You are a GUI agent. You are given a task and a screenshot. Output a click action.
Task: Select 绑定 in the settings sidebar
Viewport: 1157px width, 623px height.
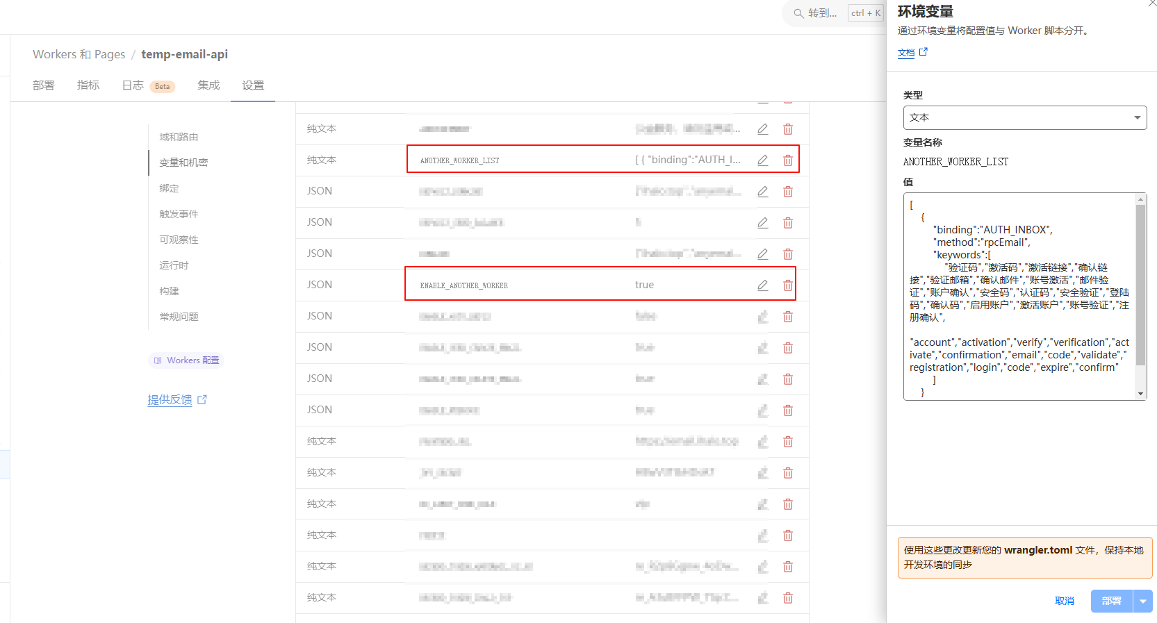point(169,188)
